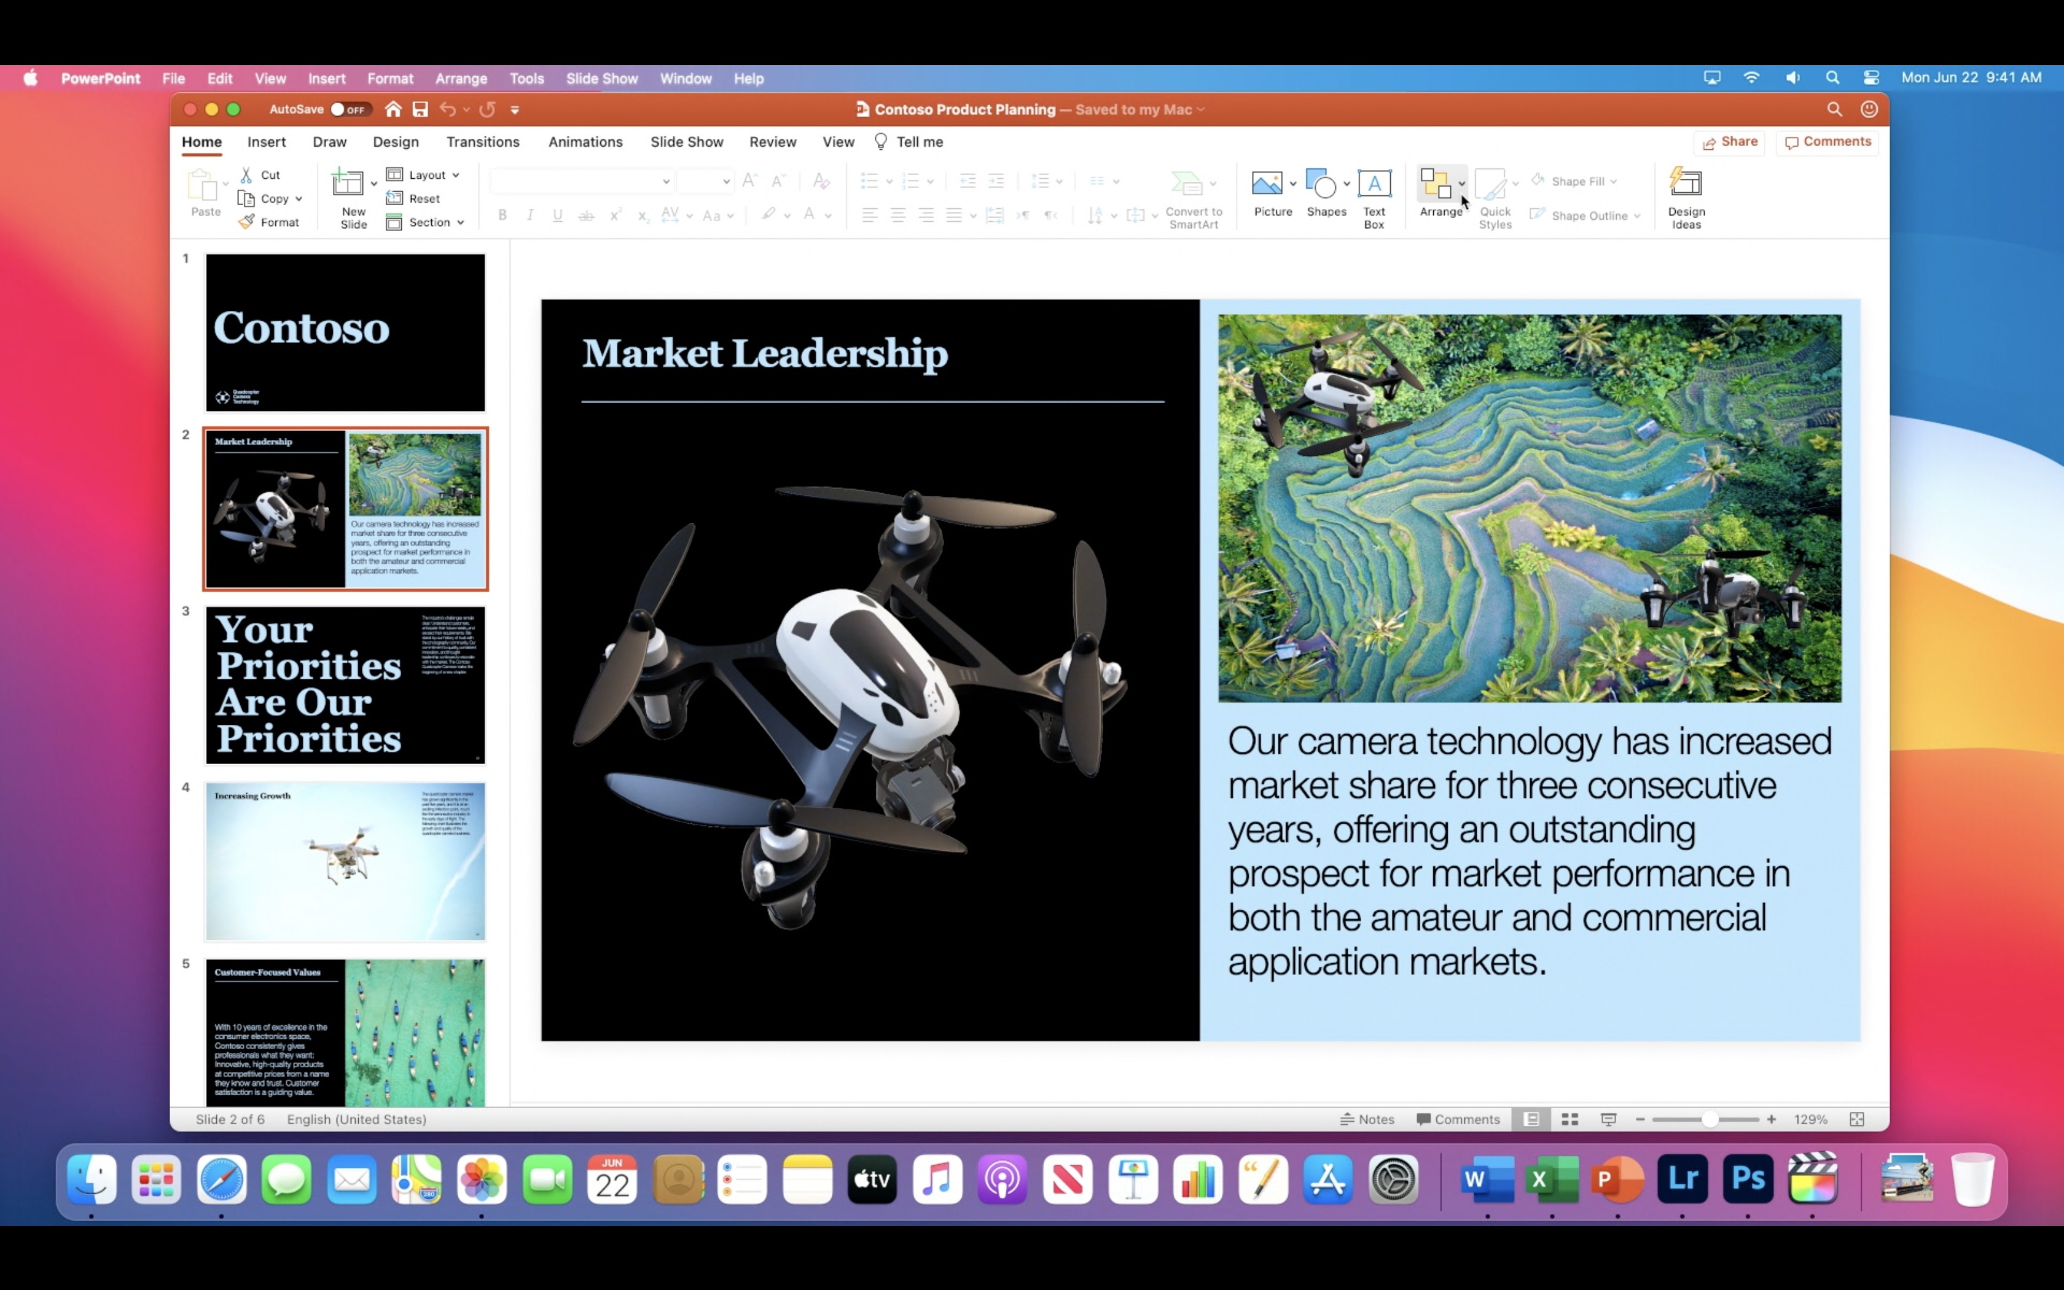This screenshot has height=1290, width=2064.
Task: Toggle AutoSave switch on
Action: pos(350,109)
